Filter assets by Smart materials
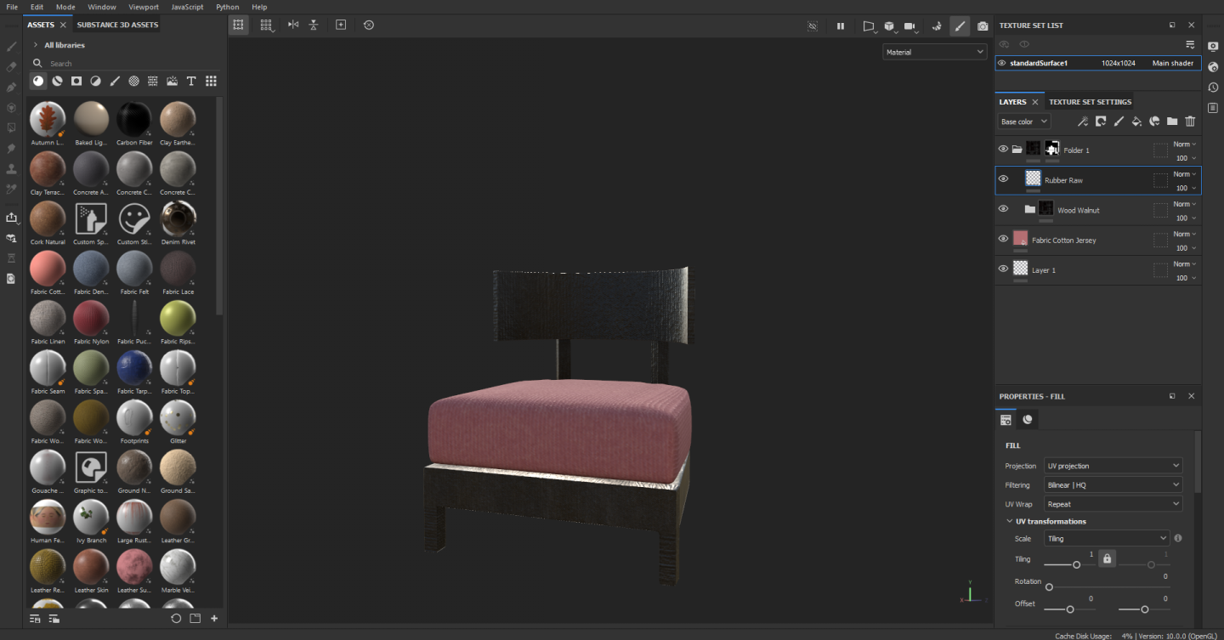1224x640 pixels. point(57,81)
